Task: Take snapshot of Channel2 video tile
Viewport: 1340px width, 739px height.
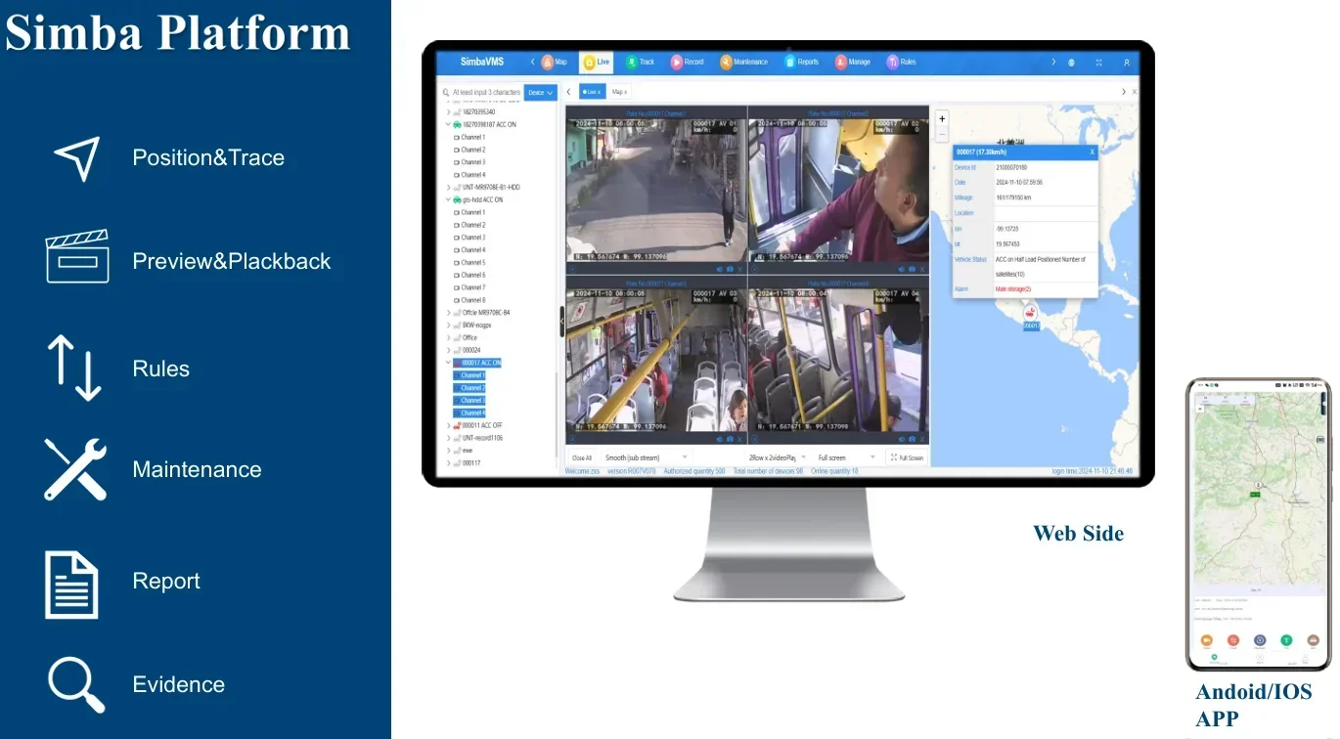Action: point(912,269)
